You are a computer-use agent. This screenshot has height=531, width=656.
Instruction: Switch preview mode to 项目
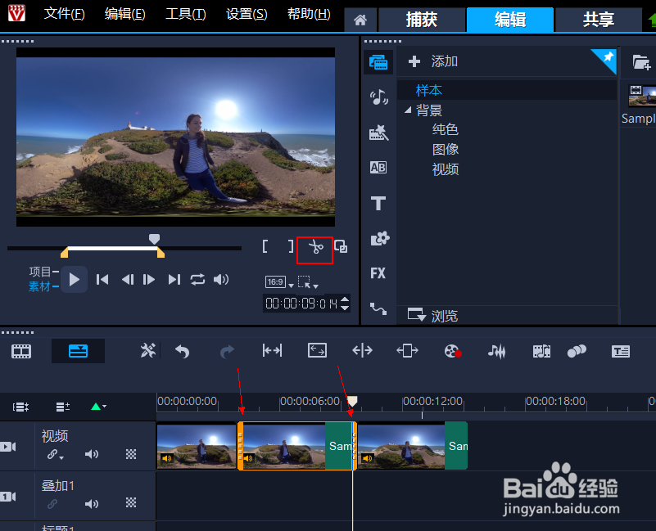(x=40, y=272)
